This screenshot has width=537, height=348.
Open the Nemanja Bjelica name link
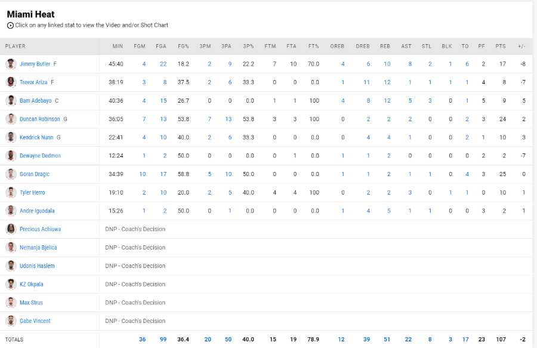coord(38,248)
